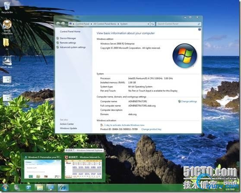
Task: Open Action Center under See also
Action: [67, 124]
